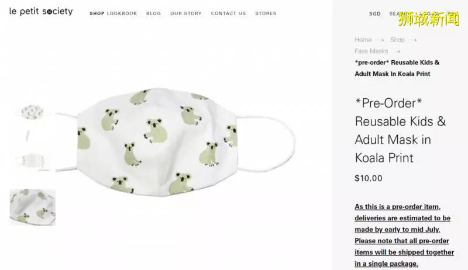This screenshot has height=270, width=468.
Task: Open CONTACT US page
Action: point(228,13)
